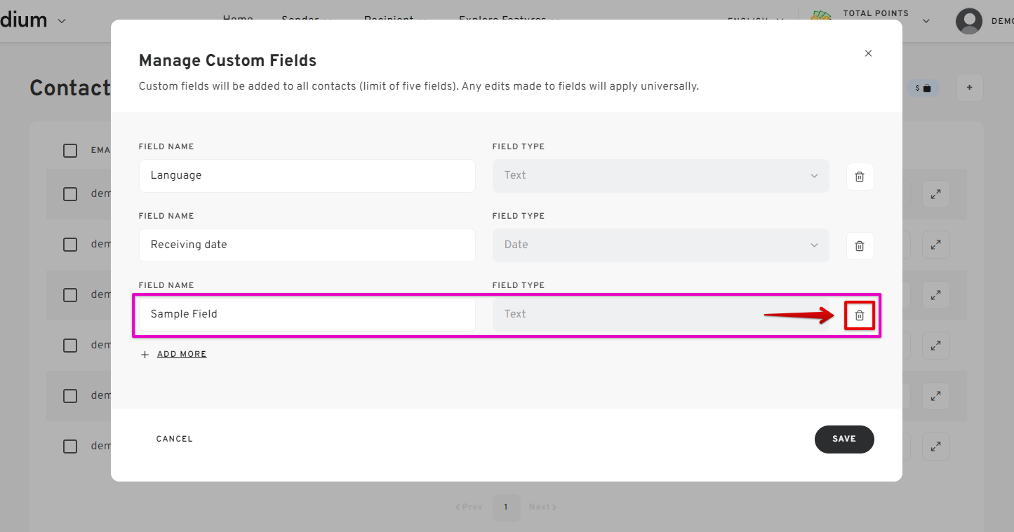Click the SAVE button

pyautogui.click(x=844, y=439)
